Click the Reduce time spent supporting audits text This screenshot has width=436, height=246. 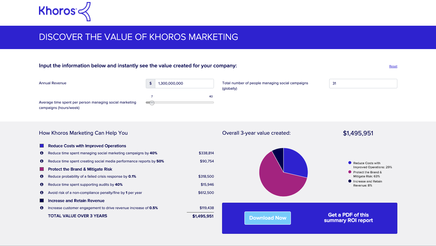click(85, 185)
